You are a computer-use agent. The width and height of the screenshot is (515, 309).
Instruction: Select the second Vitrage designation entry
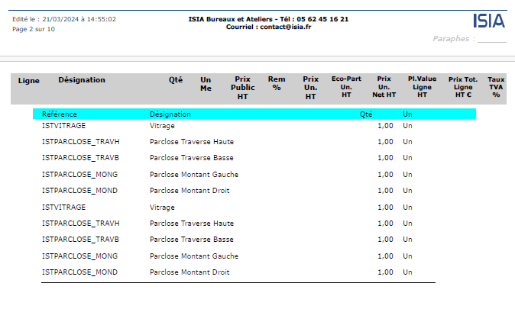click(x=162, y=207)
